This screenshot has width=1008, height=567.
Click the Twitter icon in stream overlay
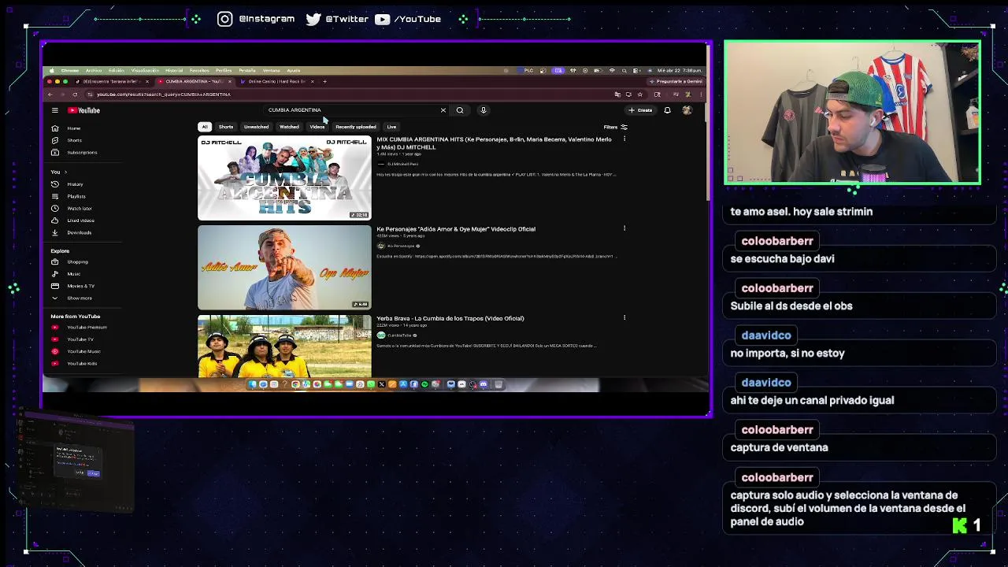313,19
